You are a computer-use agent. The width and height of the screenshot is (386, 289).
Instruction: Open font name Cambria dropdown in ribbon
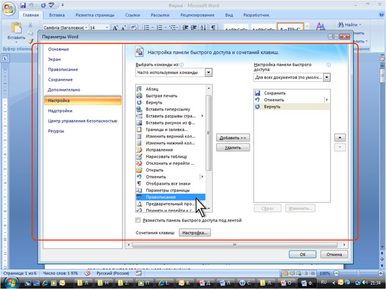[87, 27]
